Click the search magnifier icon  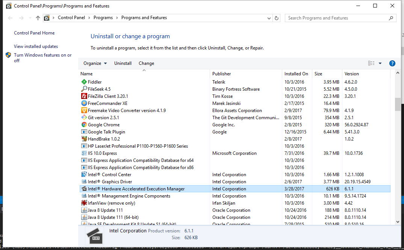(391, 18)
